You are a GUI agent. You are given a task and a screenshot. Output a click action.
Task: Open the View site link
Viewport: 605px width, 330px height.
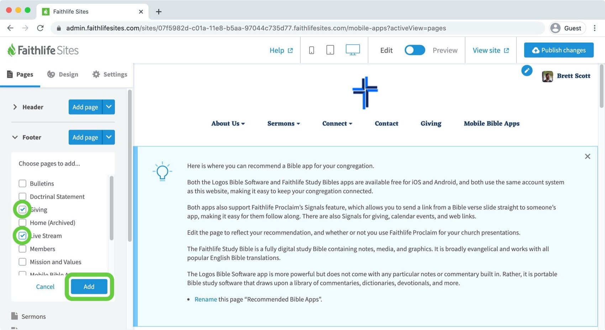point(491,50)
